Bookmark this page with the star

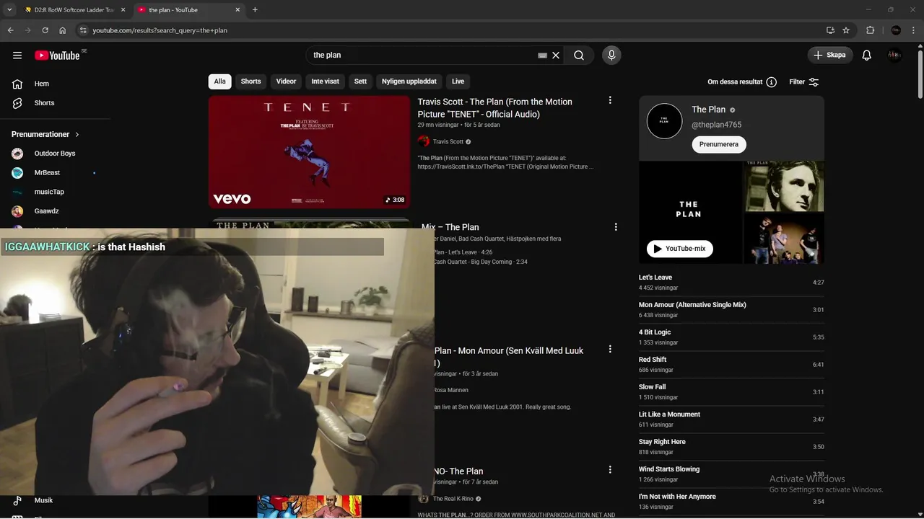pyautogui.click(x=846, y=30)
